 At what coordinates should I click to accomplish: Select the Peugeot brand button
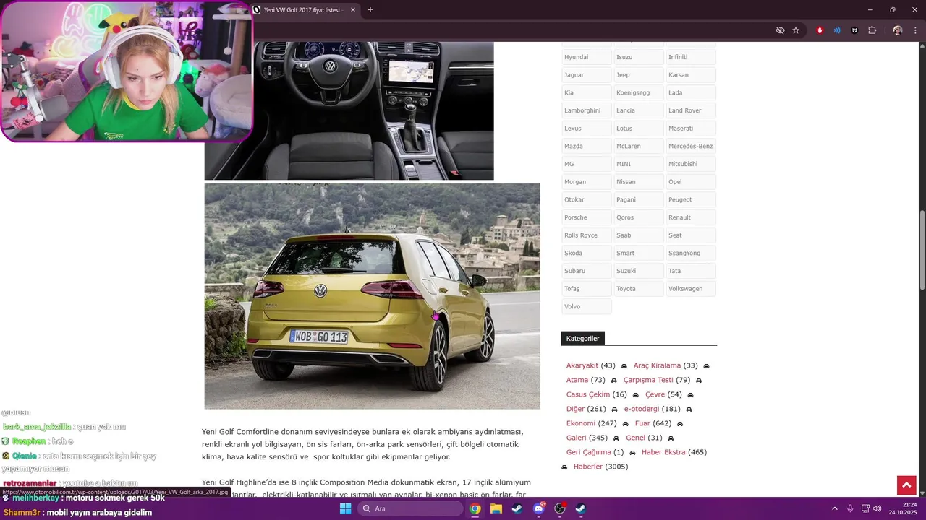click(691, 199)
